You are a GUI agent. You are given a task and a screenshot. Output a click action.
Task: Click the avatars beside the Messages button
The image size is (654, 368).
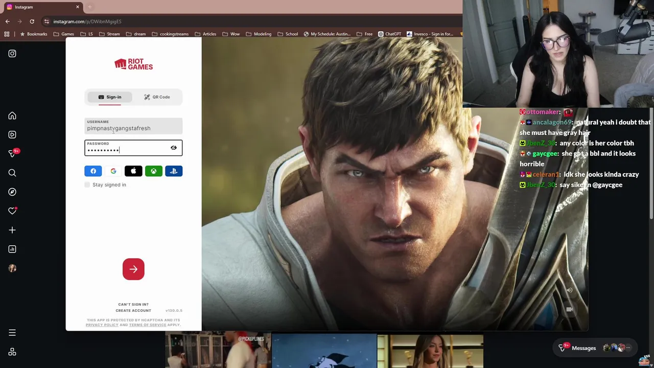(x=617, y=348)
